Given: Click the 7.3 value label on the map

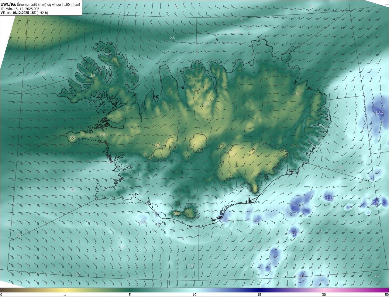Looking at the screenshot, I should tap(77, 274).
